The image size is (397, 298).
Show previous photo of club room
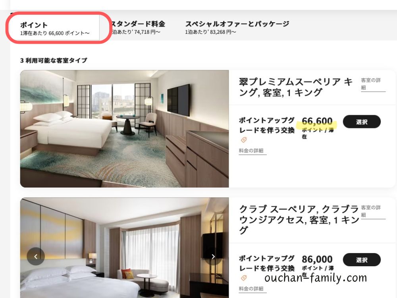pyautogui.click(x=36, y=256)
